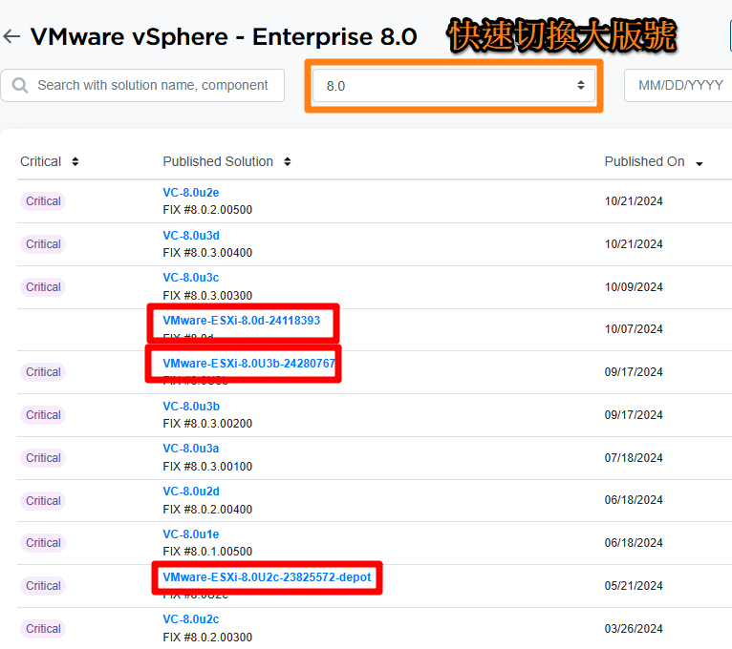Open the VC-8.0u3d solution link

191,236
